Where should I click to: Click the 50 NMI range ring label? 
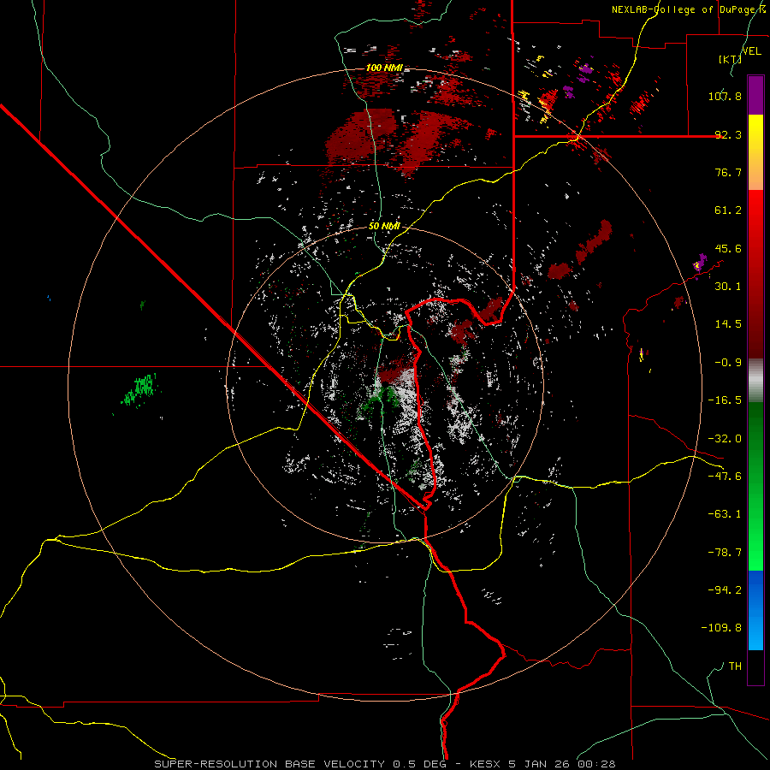pyautogui.click(x=384, y=226)
